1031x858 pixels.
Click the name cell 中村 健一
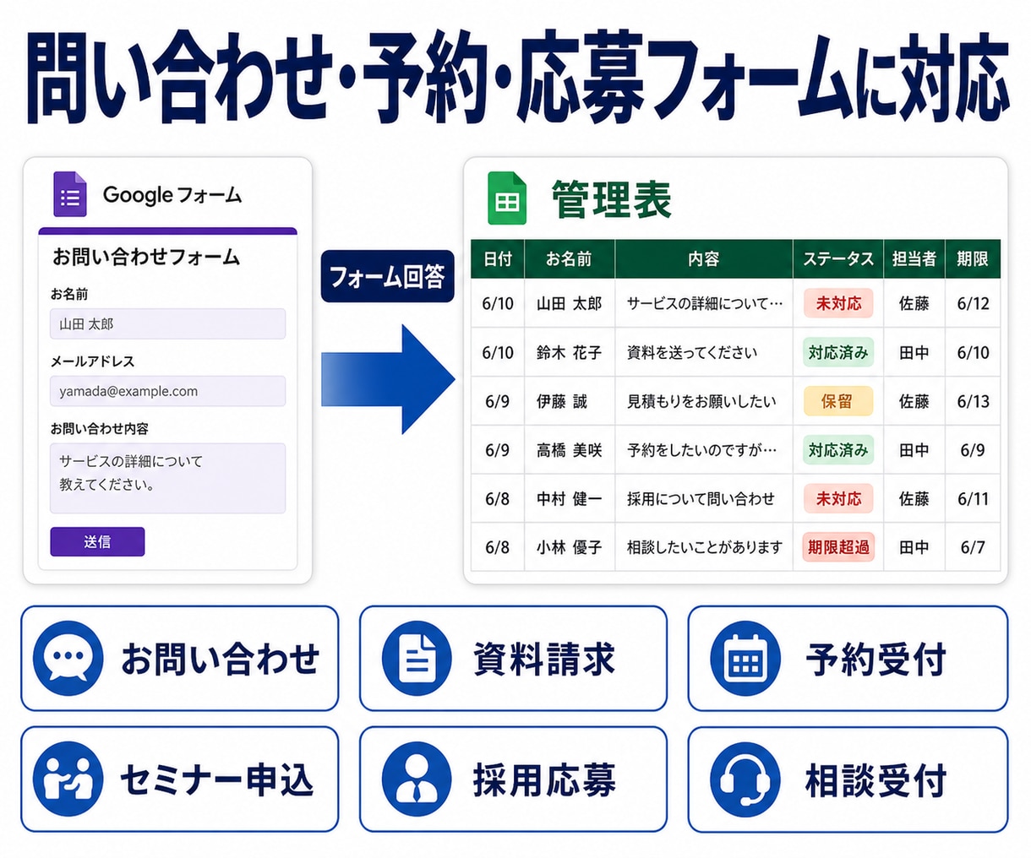[x=569, y=499]
